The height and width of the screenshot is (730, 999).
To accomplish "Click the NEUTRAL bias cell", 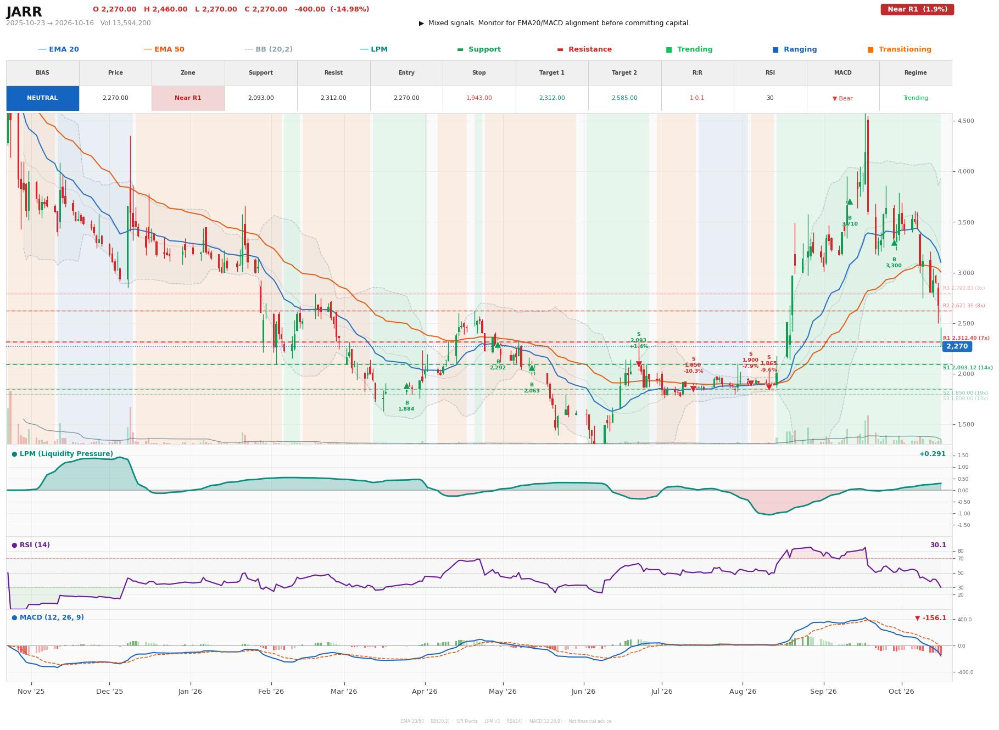I will 42,98.
